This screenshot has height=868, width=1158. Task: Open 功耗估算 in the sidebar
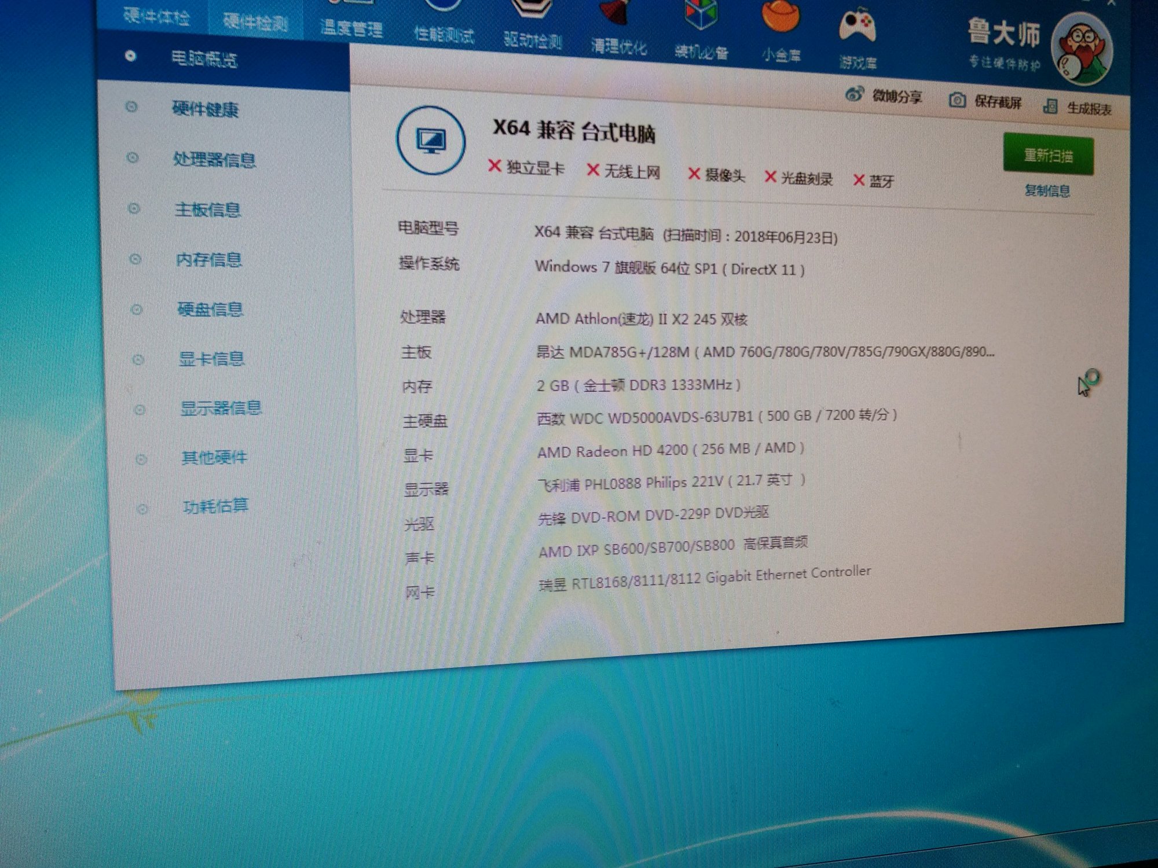(x=215, y=506)
